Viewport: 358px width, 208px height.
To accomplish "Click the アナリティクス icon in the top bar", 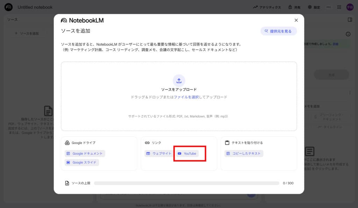I will pos(255,7).
